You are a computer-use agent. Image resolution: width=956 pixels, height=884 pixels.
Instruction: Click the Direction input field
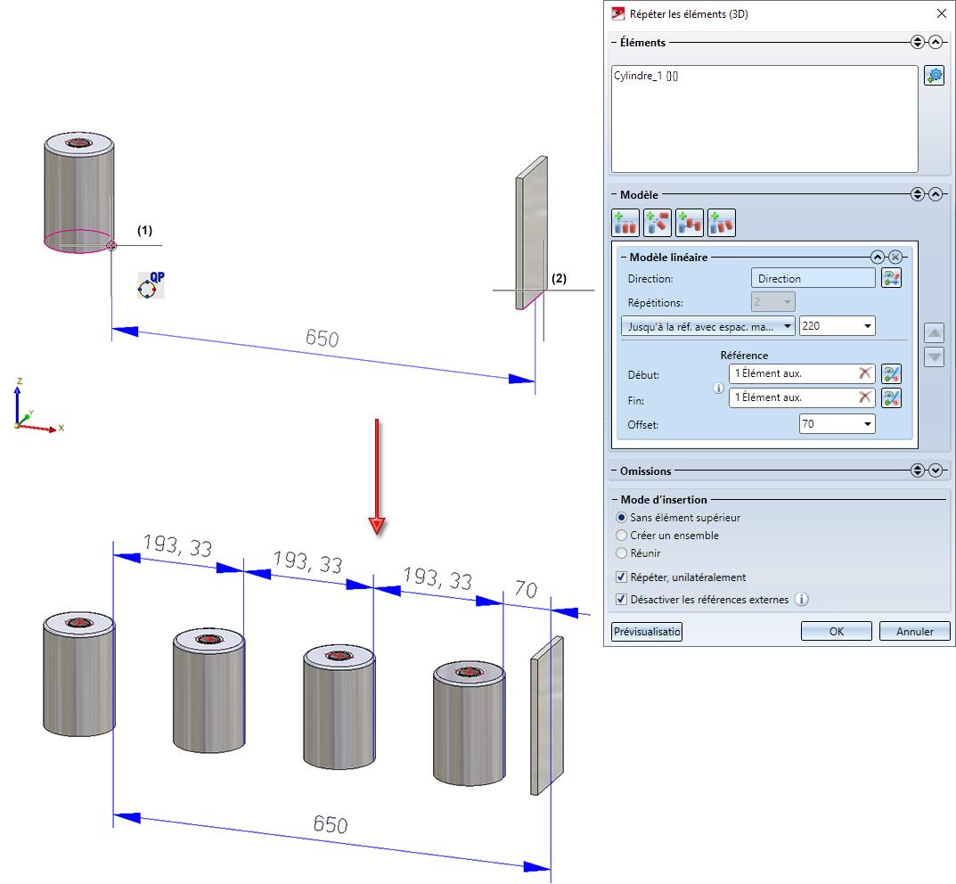coord(813,279)
